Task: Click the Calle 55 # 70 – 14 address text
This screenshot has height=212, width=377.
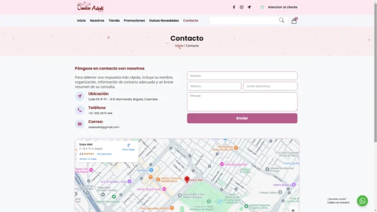Action: coord(123,99)
